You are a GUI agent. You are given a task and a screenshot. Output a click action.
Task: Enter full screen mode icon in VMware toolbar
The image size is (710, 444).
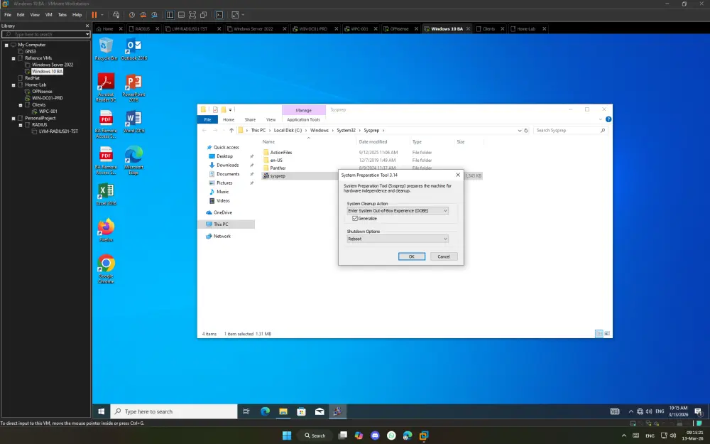coord(192,15)
